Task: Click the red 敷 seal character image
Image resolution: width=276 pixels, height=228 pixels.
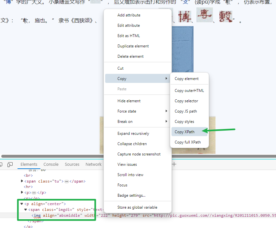Action: point(226,16)
